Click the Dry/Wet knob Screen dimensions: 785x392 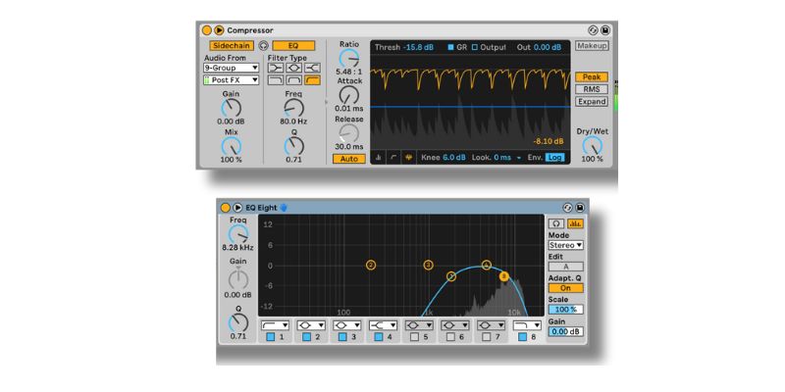pos(592,146)
